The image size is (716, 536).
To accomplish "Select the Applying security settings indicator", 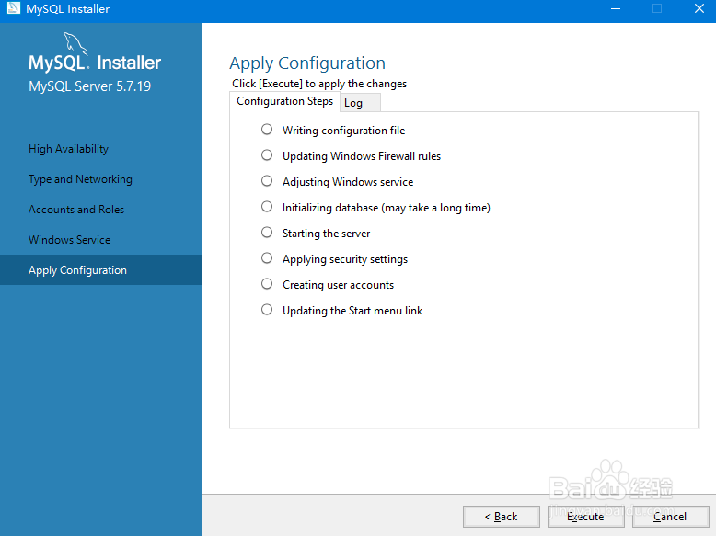I will coord(267,258).
